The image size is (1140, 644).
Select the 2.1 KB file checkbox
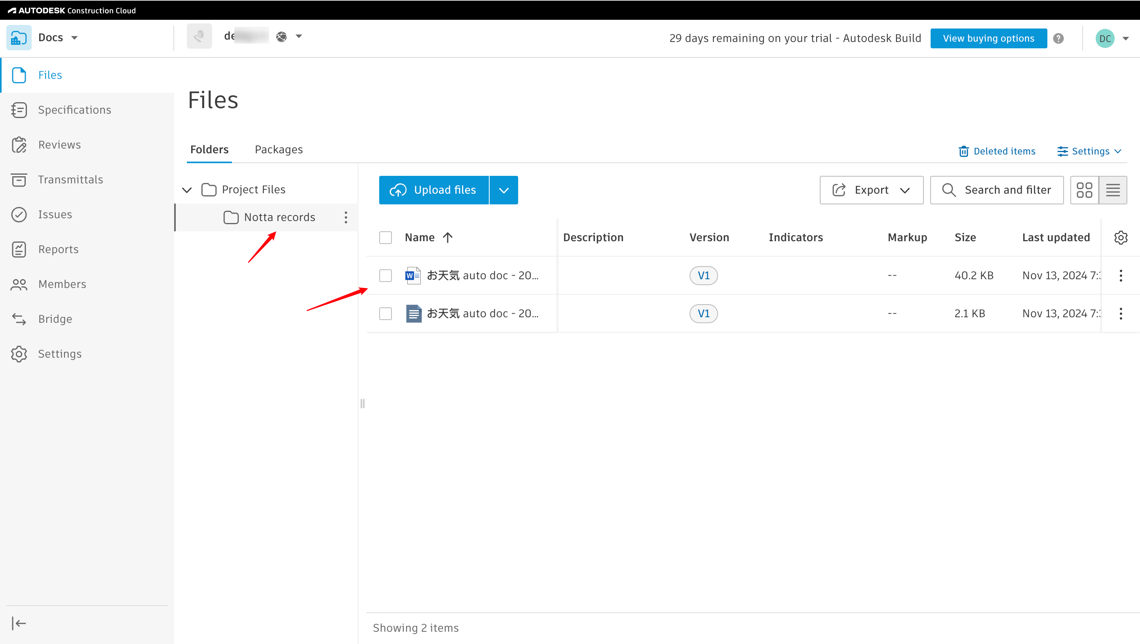pos(386,314)
